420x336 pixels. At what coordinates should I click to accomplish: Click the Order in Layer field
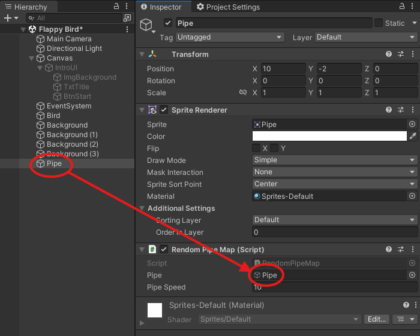[x=335, y=232]
